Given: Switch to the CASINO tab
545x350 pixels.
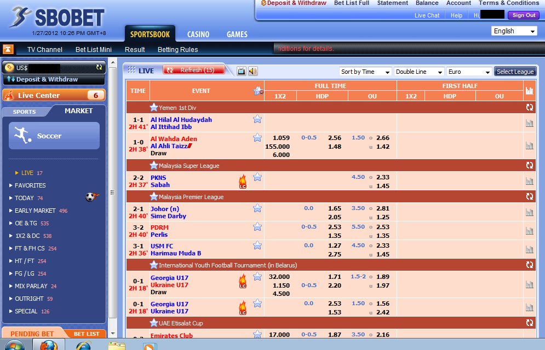Looking at the screenshot, I should coord(198,34).
